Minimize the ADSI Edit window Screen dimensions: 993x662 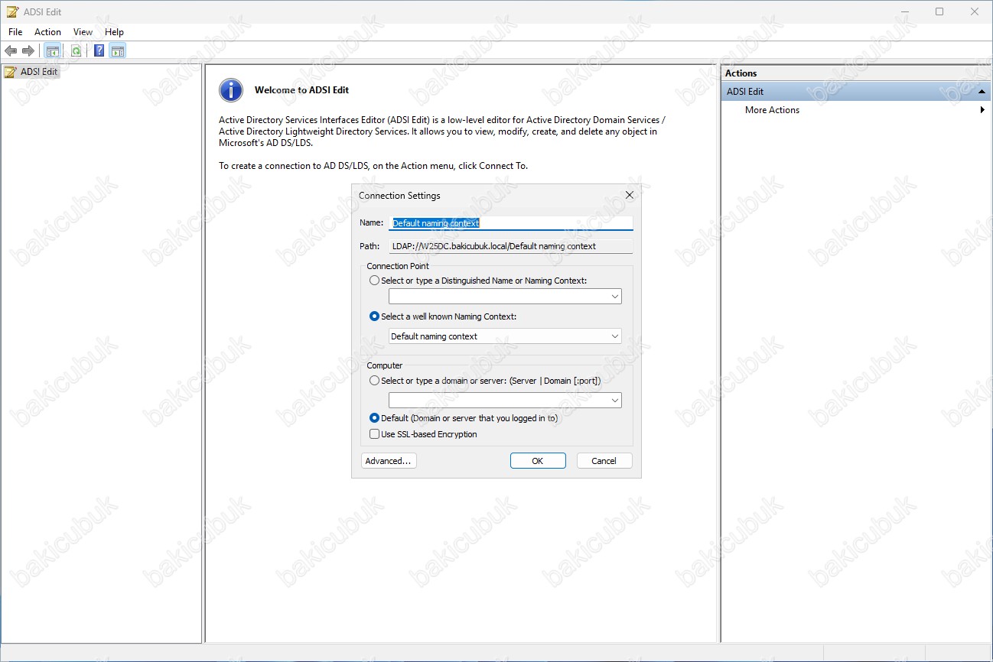(904, 11)
